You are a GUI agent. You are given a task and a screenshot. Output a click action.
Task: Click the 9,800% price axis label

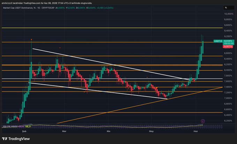(x=228, y=19)
